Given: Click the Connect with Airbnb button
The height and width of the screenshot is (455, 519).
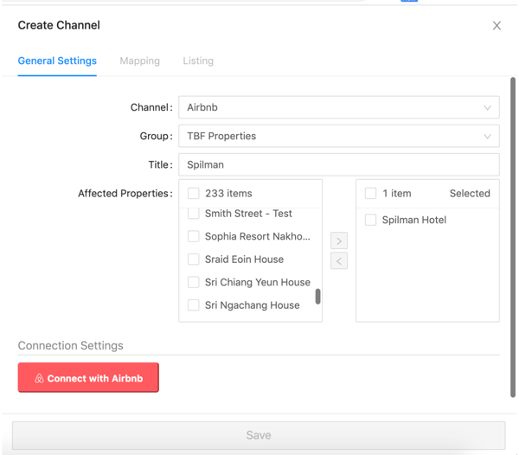Looking at the screenshot, I should pos(88,377).
